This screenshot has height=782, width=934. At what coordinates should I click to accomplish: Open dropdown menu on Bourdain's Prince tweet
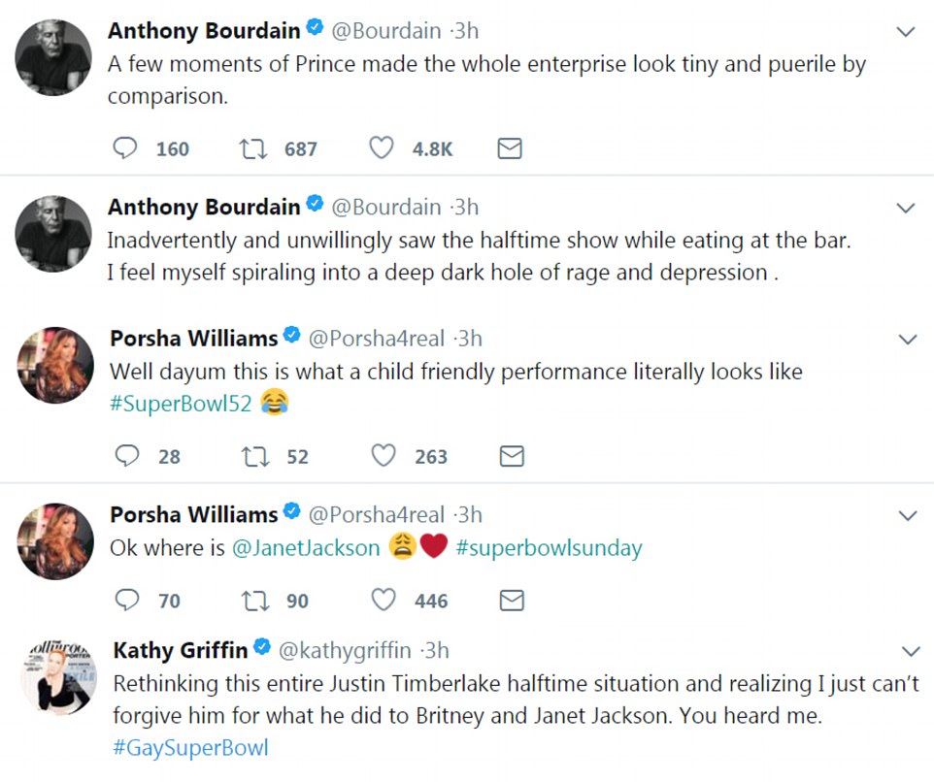pyautogui.click(x=905, y=32)
